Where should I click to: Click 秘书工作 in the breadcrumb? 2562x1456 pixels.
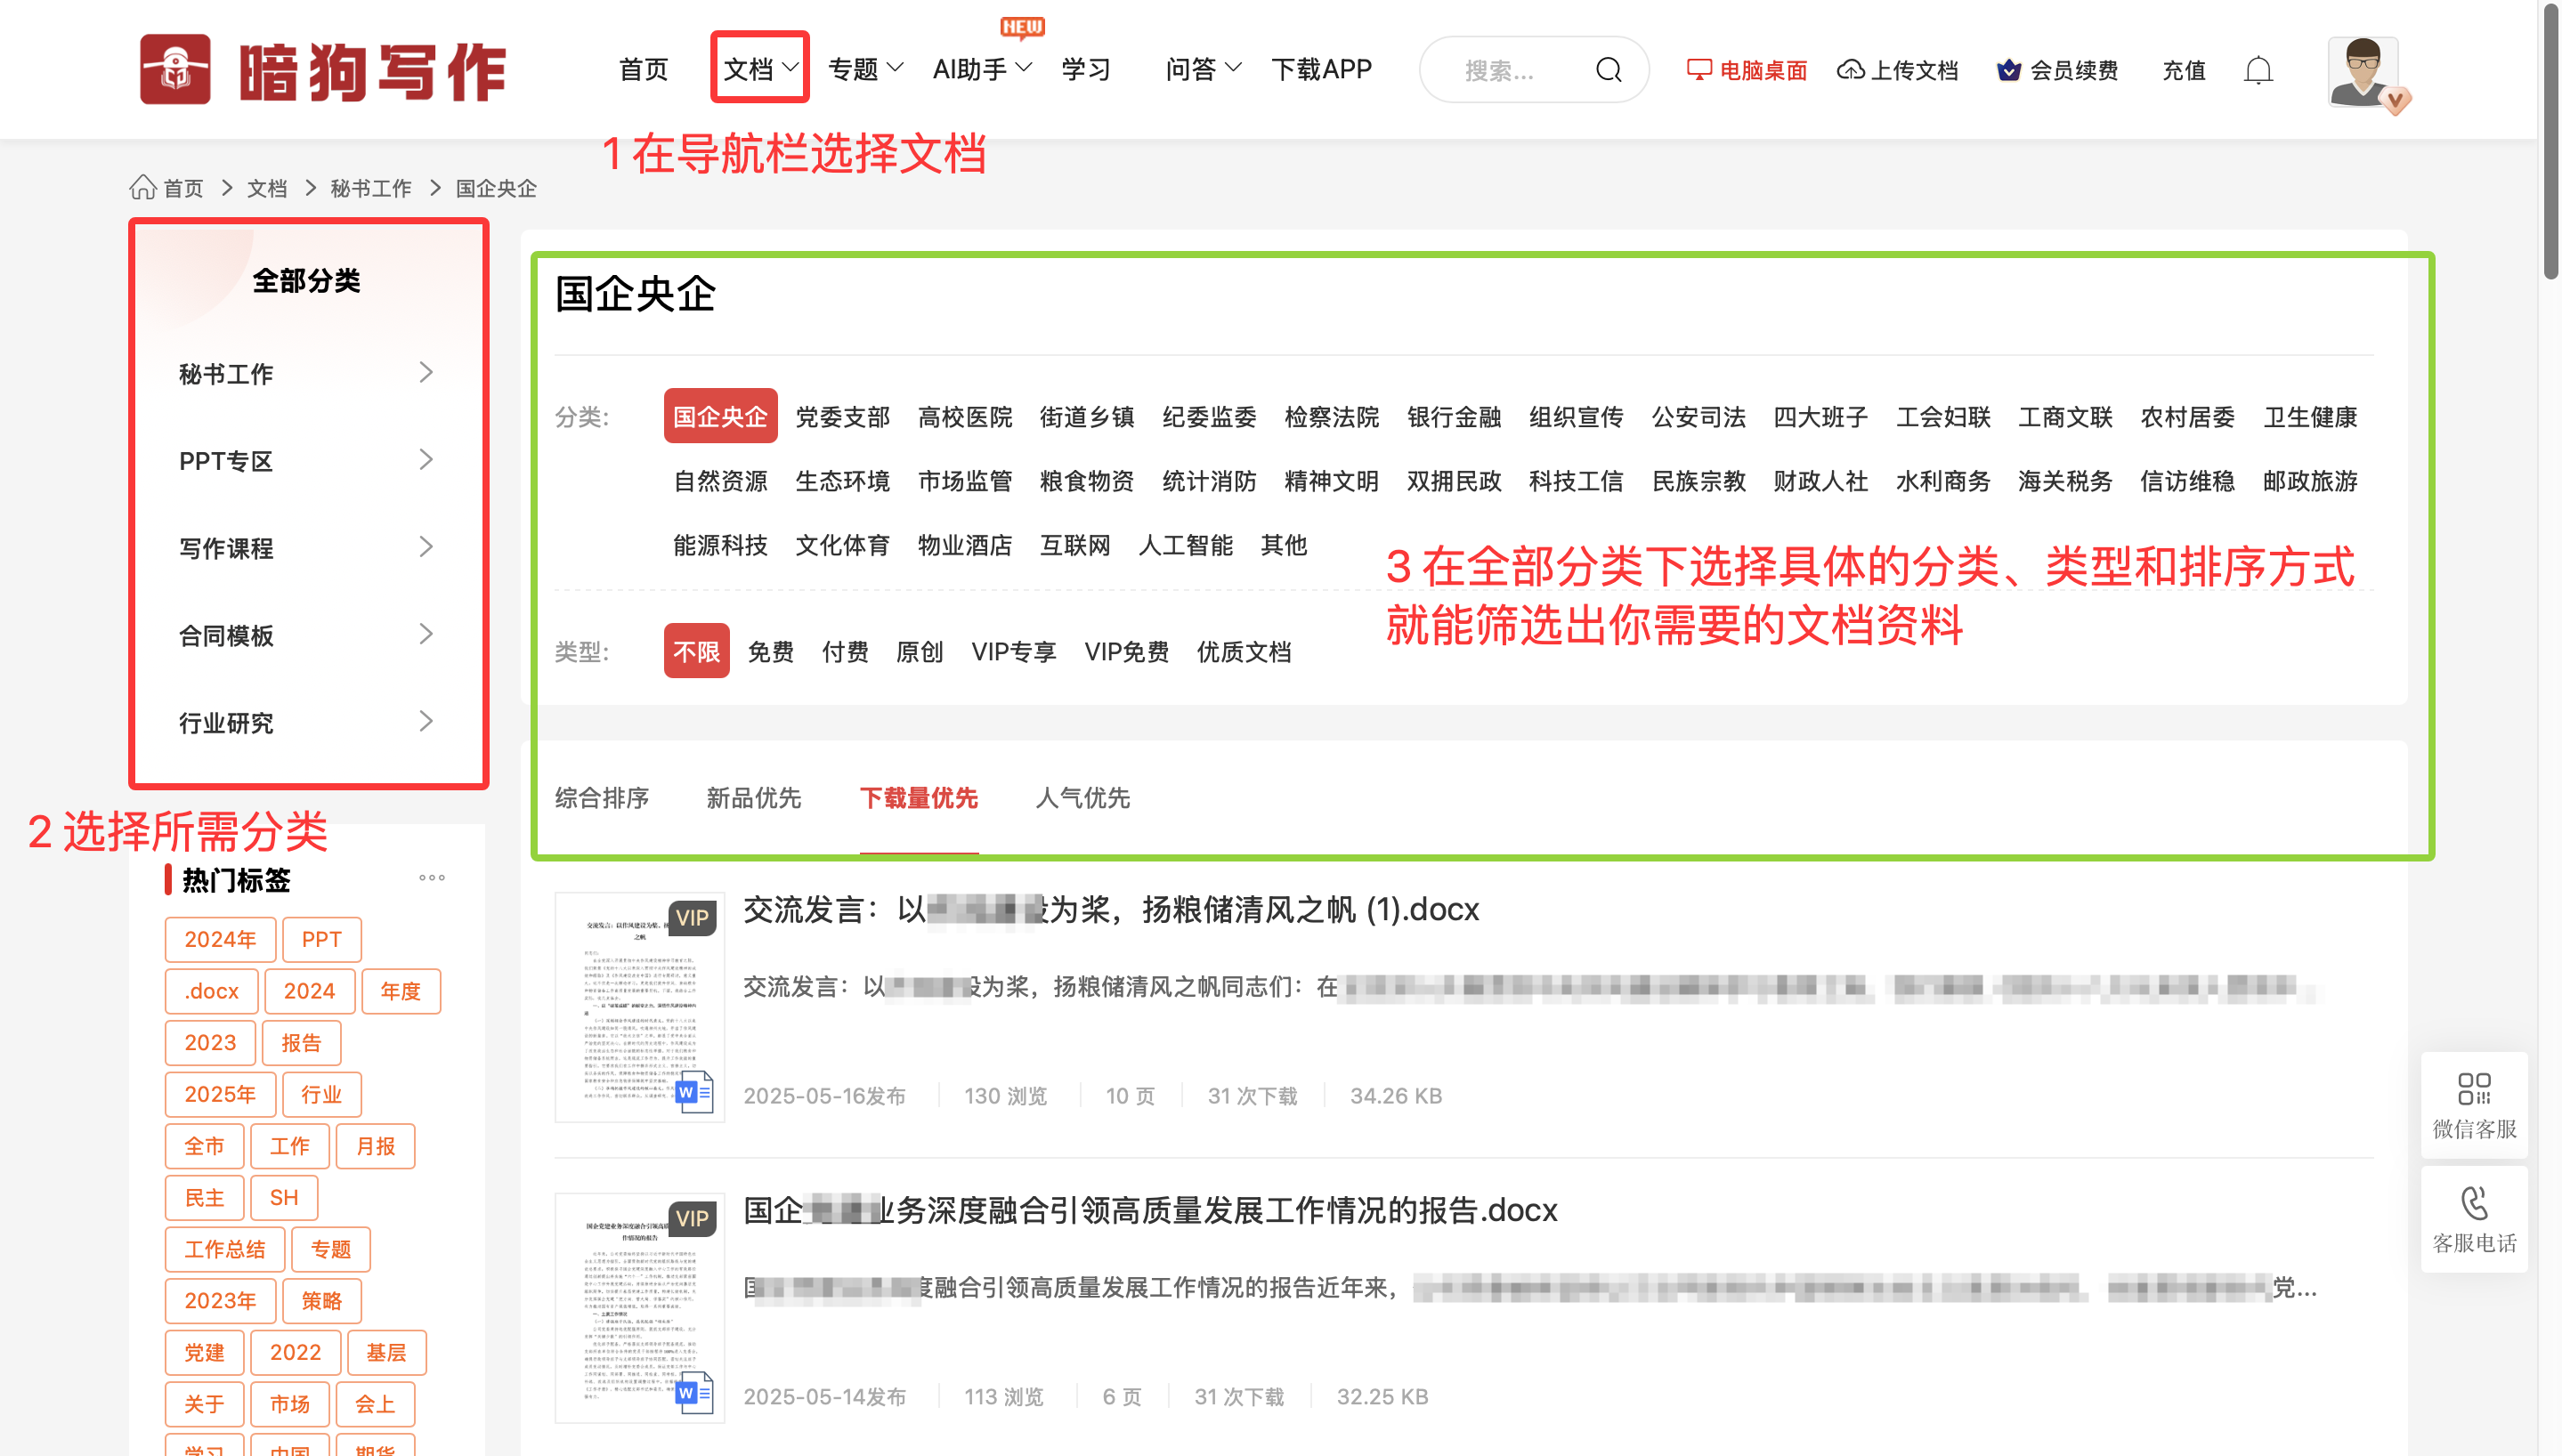pyautogui.click(x=371, y=188)
